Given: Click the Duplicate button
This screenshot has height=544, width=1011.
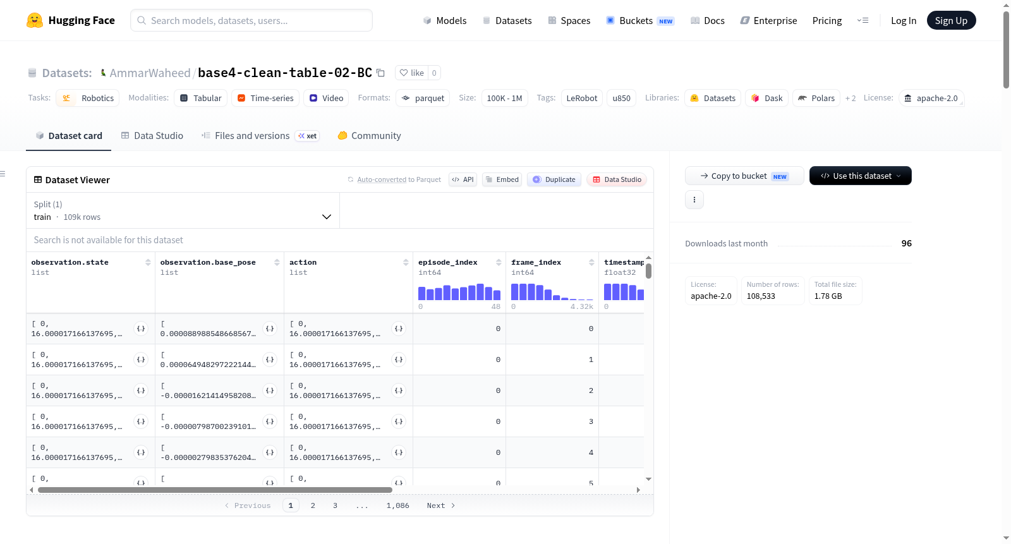Looking at the screenshot, I should (554, 179).
